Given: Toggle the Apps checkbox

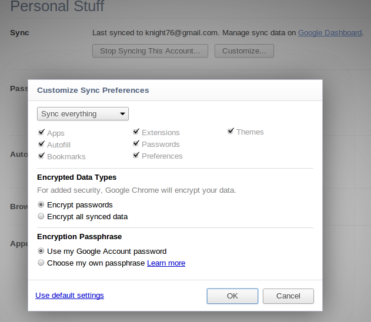Looking at the screenshot, I should (41, 132).
